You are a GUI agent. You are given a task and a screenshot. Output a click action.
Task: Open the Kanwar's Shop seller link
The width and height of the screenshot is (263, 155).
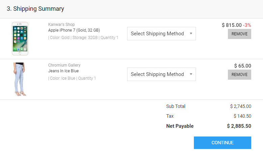(x=61, y=25)
